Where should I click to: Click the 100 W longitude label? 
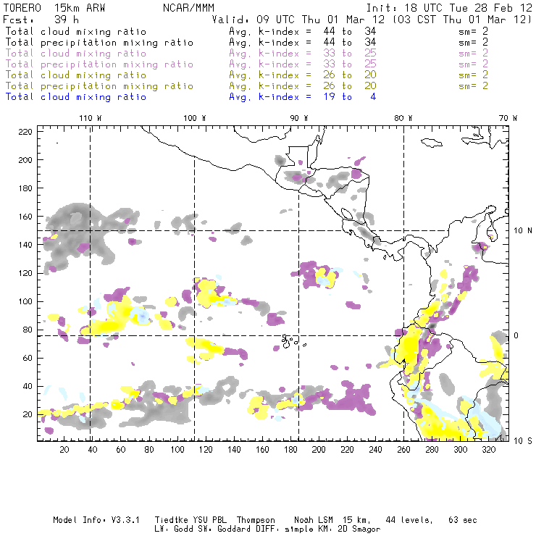point(195,118)
